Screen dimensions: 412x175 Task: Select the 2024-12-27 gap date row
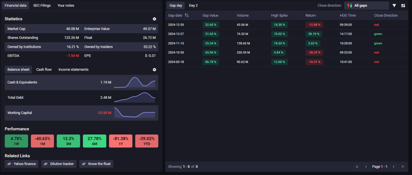(286, 34)
